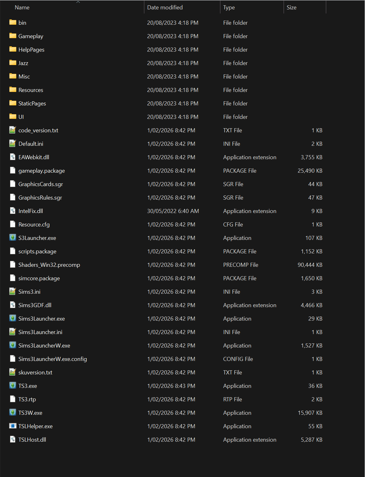Click the Resources folder icon
Image resolution: width=365 pixels, height=477 pixels.
coord(13,90)
